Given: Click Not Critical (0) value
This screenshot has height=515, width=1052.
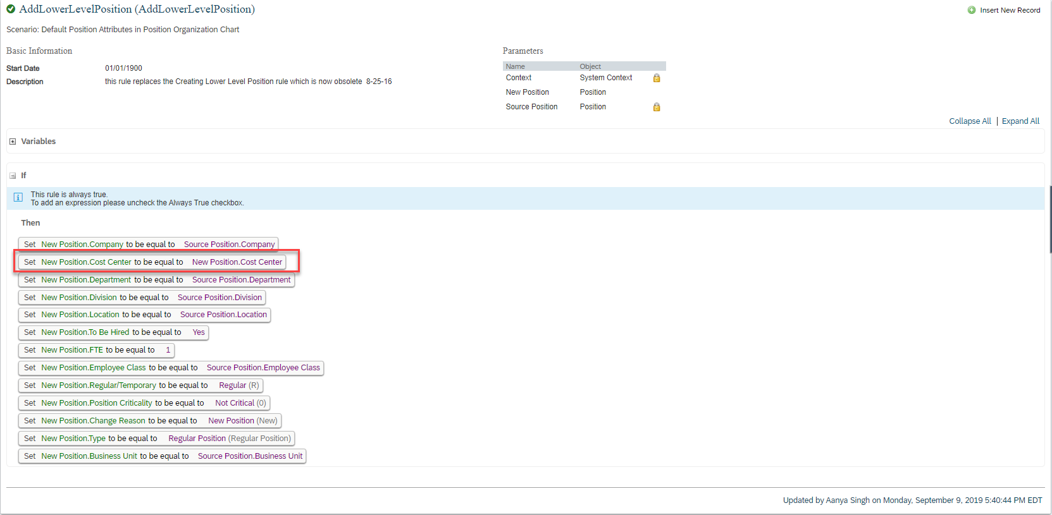Looking at the screenshot, I should 240,403.
